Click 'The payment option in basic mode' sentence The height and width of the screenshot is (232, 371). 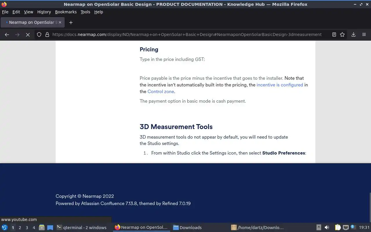coord(193,101)
